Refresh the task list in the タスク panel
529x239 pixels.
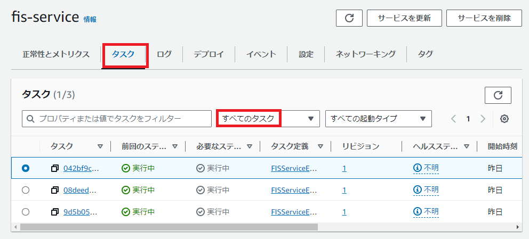(x=498, y=95)
